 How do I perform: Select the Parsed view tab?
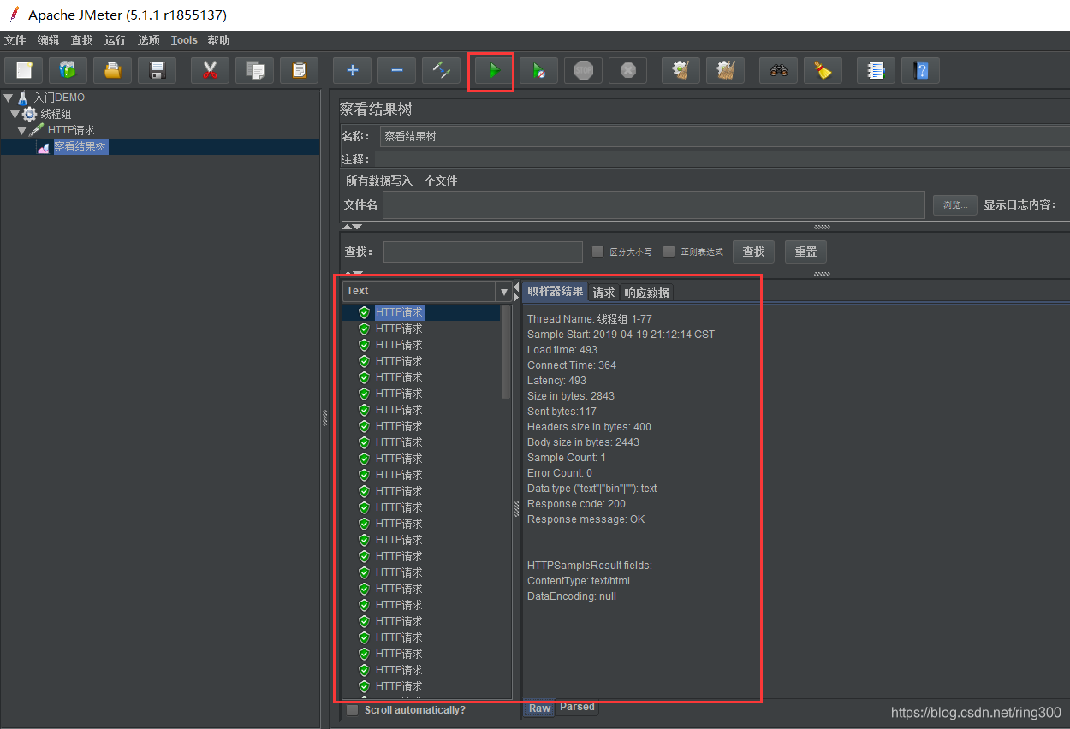(577, 708)
